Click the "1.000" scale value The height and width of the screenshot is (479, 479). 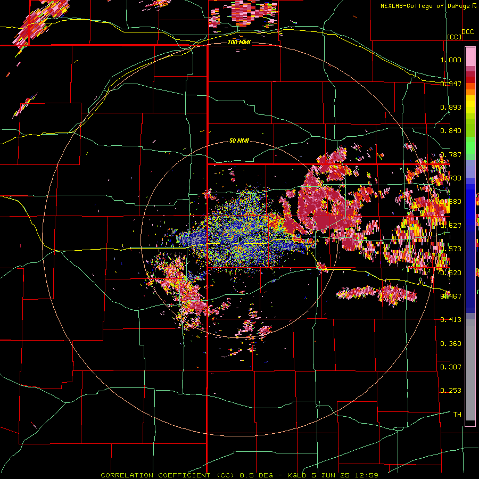point(451,60)
